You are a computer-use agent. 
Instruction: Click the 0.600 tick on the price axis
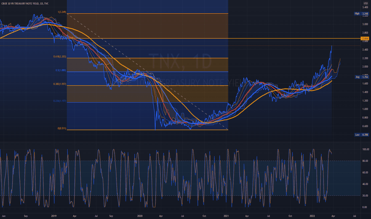(365, 126)
